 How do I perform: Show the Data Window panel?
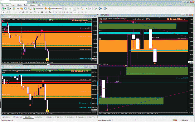pos(18,8)
